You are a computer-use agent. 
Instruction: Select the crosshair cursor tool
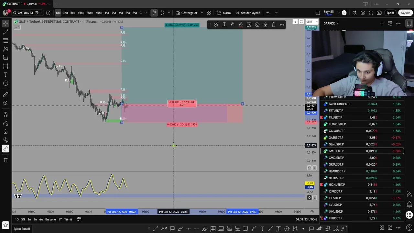pos(5,24)
